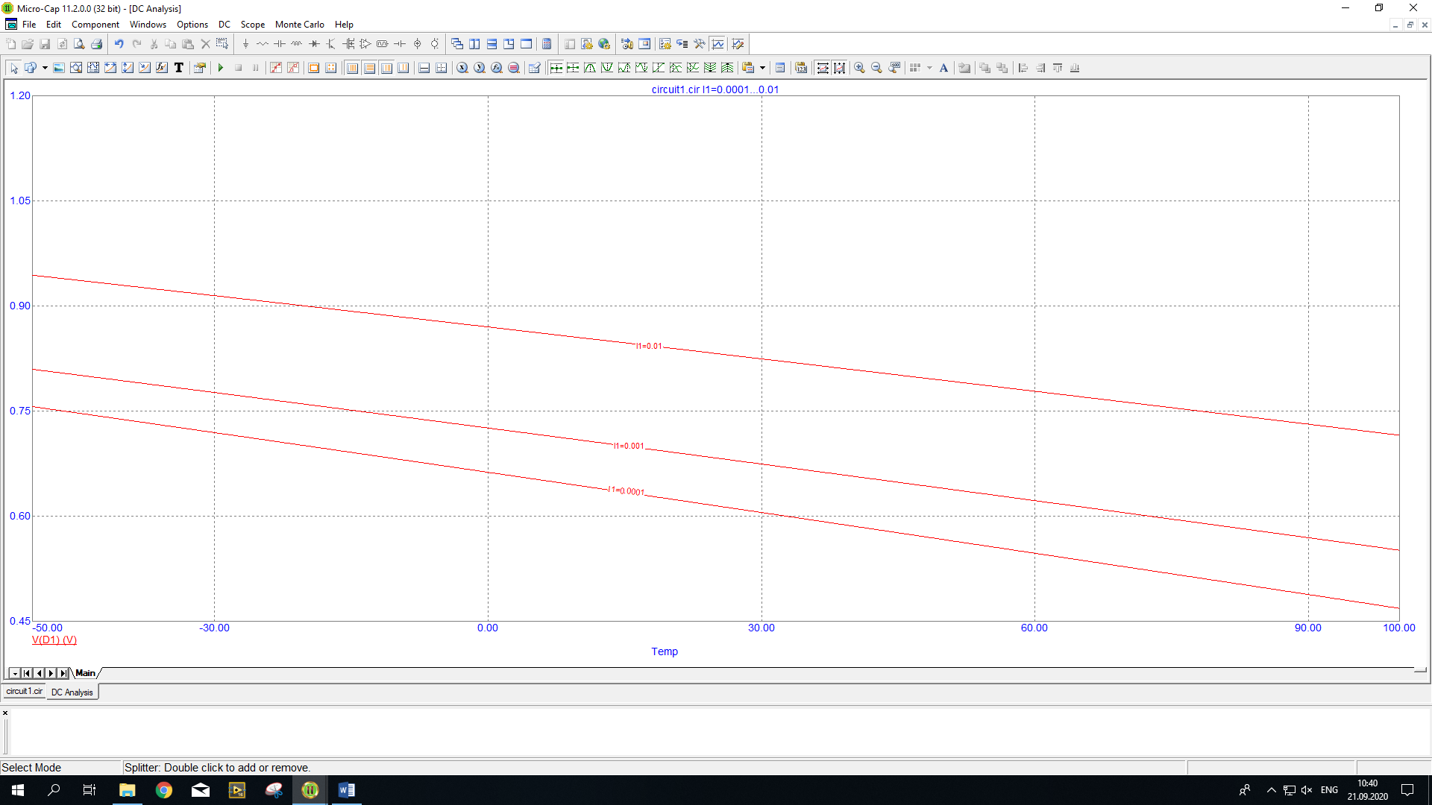Image resolution: width=1432 pixels, height=805 pixels.
Task: Click the Cascade windows icon
Action: pos(457,44)
